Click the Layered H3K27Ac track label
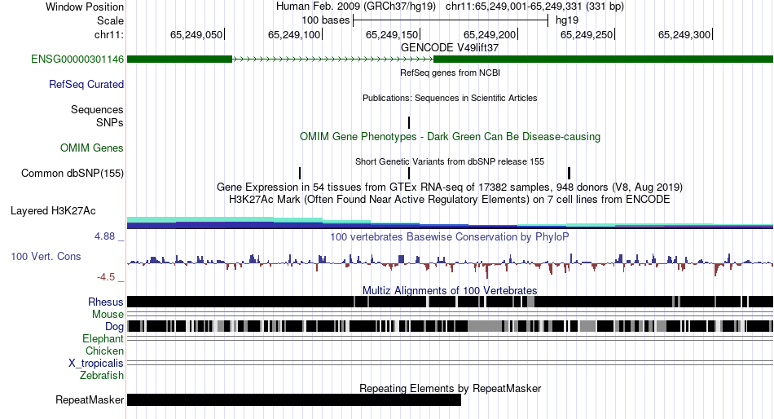This screenshot has height=419, width=774. [x=53, y=211]
